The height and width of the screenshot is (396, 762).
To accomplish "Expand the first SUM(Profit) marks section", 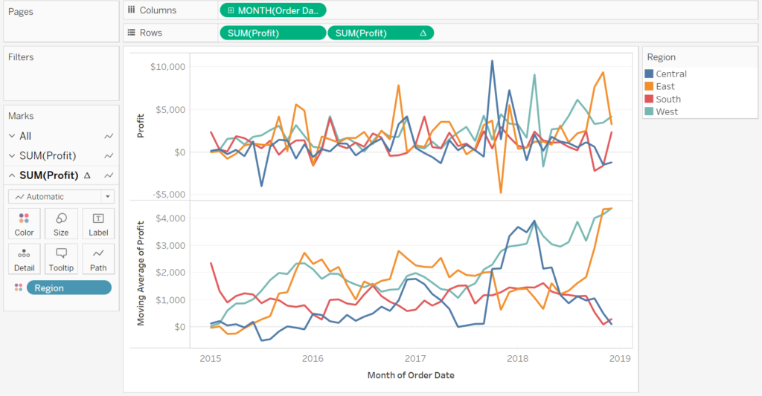I will tap(11, 155).
